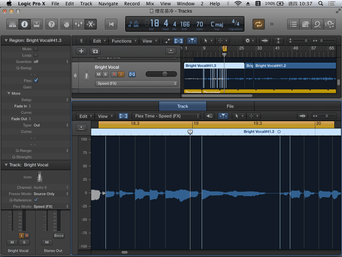Open List Editors icon

(293, 24)
